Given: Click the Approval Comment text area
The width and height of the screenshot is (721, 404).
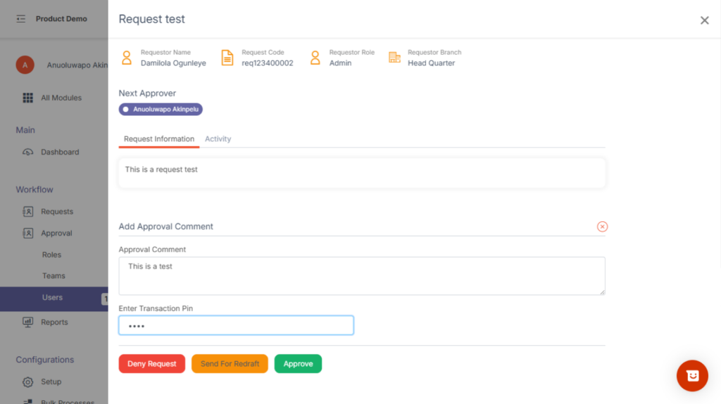Looking at the screenshot, I should click(x=361, y=275).
